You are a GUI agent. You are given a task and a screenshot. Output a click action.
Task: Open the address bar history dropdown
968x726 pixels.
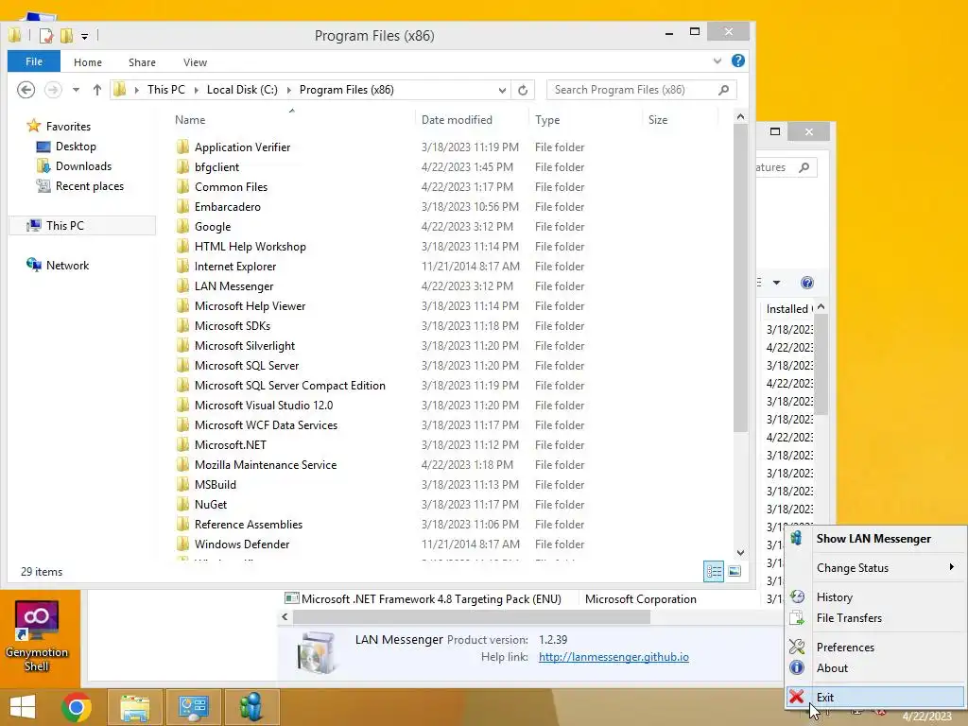point(502,90)
